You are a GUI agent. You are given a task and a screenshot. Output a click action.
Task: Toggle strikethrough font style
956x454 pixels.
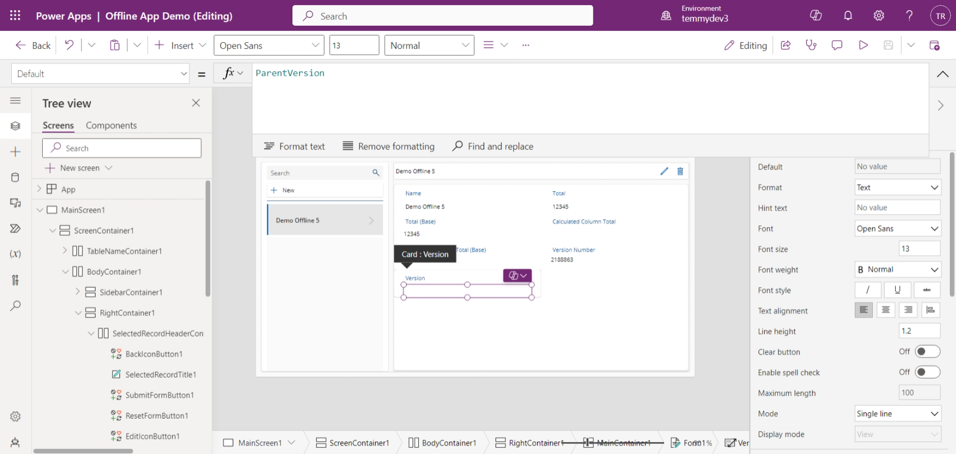pos(927,290)
